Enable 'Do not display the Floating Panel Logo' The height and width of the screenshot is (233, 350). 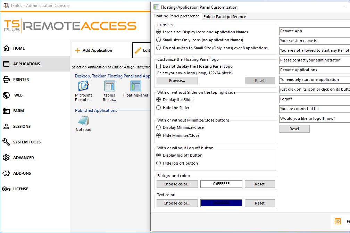(159, 66)
